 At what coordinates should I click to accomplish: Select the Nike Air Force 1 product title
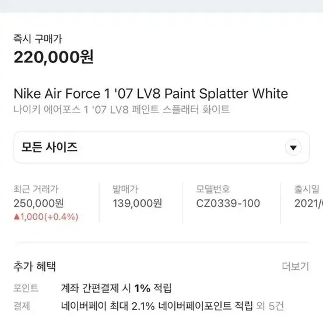click(151, 93)
